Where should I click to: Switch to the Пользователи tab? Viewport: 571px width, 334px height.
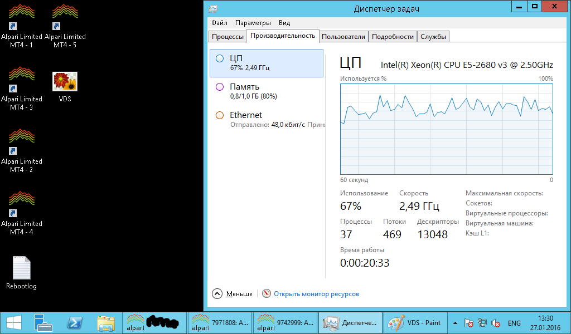pyautogui.click(x=343, y=37)
